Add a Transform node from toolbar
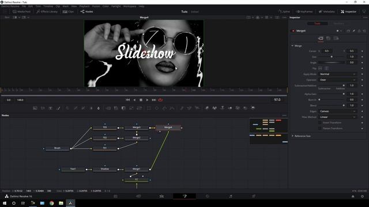This screenshot has height=207, width=369. click(140, 108)
